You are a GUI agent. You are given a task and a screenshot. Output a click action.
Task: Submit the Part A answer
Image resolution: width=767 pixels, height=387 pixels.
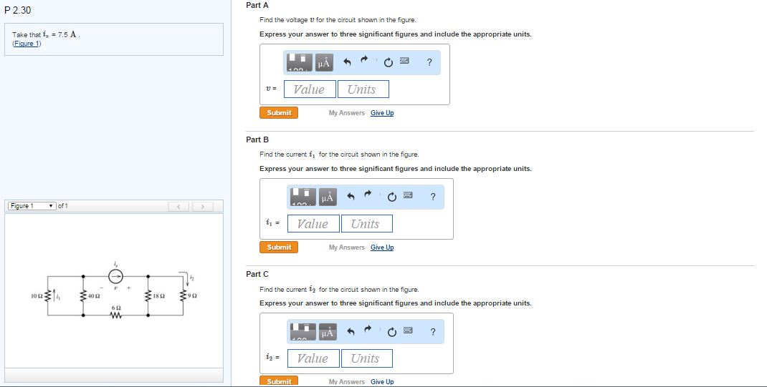click(279, 113)
